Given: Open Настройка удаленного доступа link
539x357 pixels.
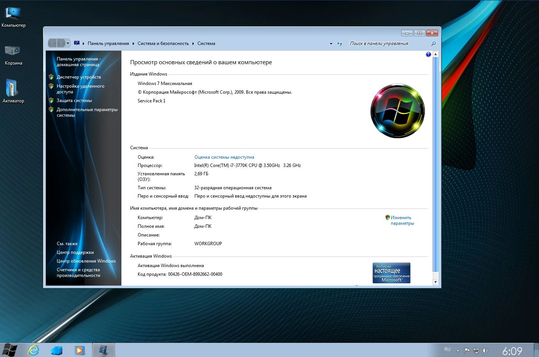Looking at the screenshot, I should (80, 89).
